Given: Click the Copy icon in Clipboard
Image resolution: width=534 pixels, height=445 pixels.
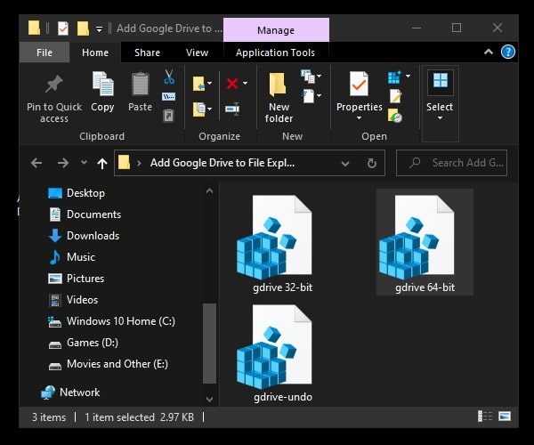Looking at the screenshot, I should [x=103, y=84].
